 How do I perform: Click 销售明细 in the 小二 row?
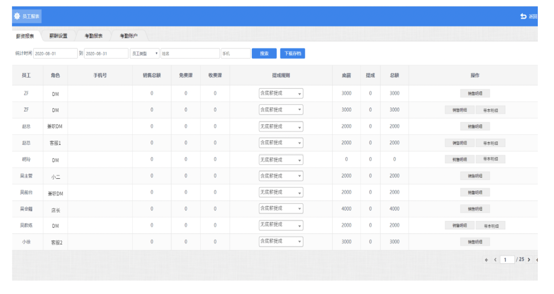tap(475, 176)
